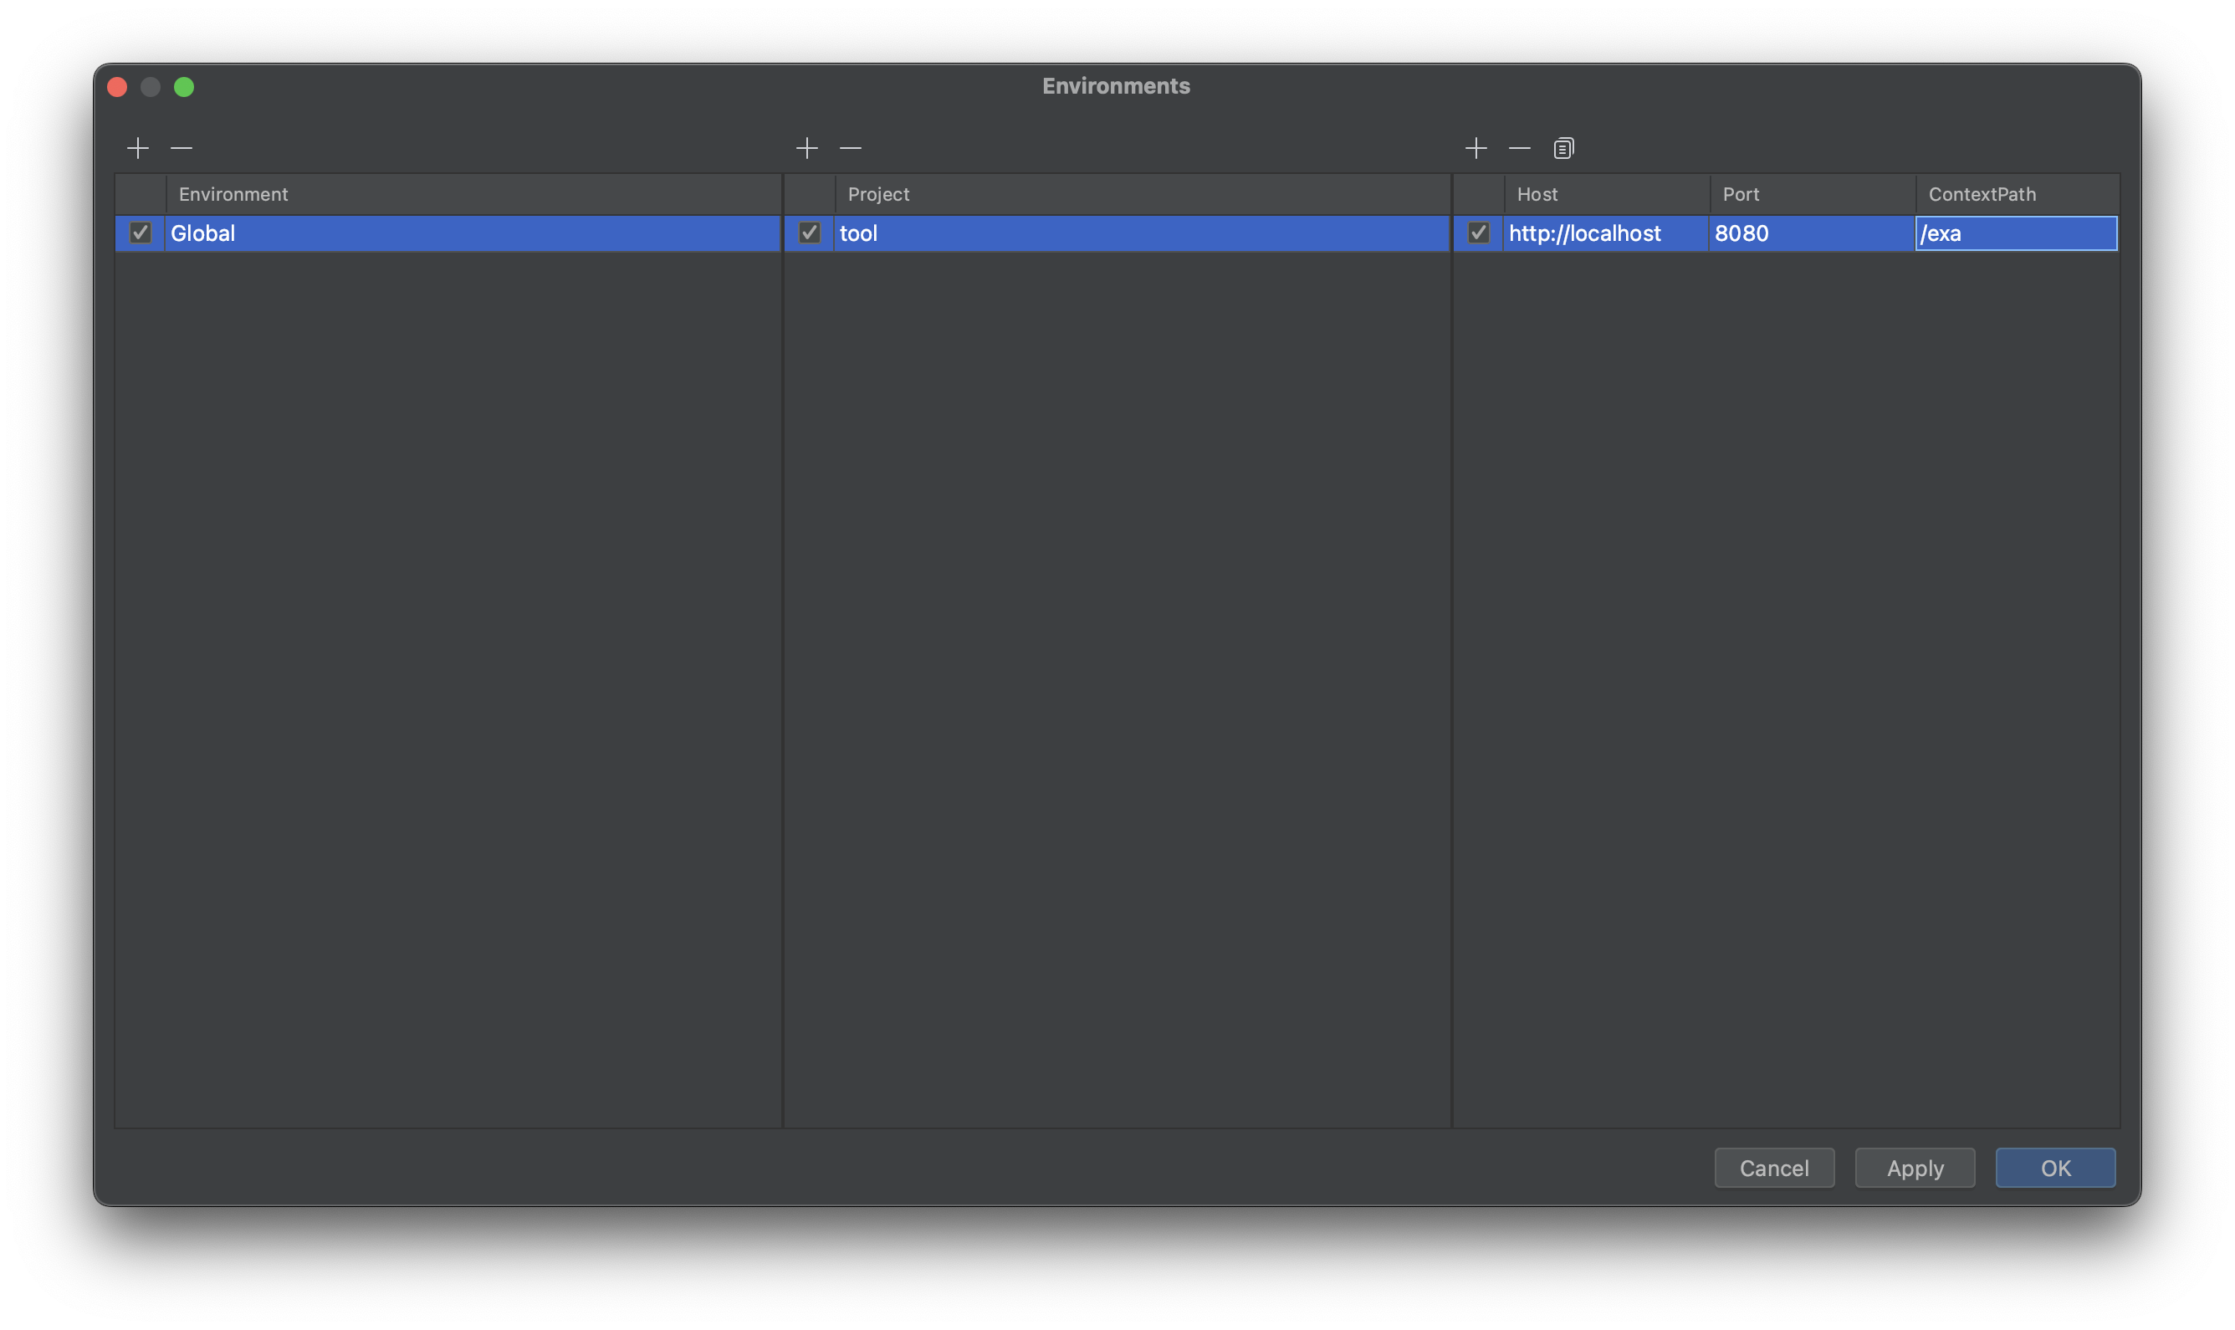The width and height of the screenshot is (2235, 1330).
Task: Remove the tool project using the minus icon
Action: pos(850,147)
